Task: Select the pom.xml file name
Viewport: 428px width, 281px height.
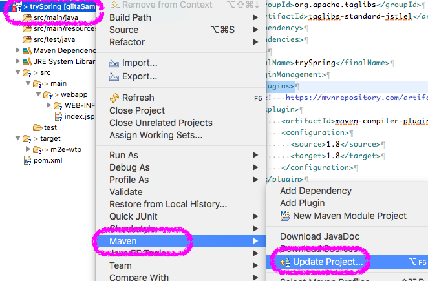Action: click(48, 161)
